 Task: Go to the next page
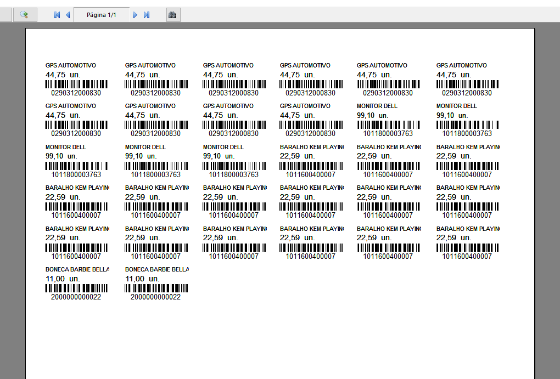(x=135, y=15)
